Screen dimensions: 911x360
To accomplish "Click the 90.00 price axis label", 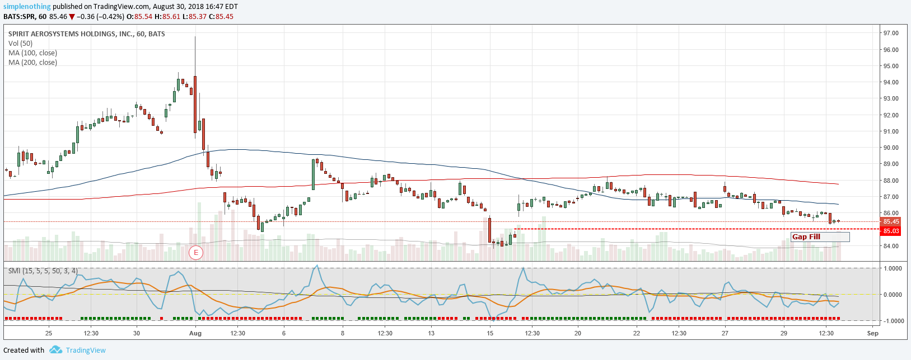I will pyautogui.click(x=891, y=148).
